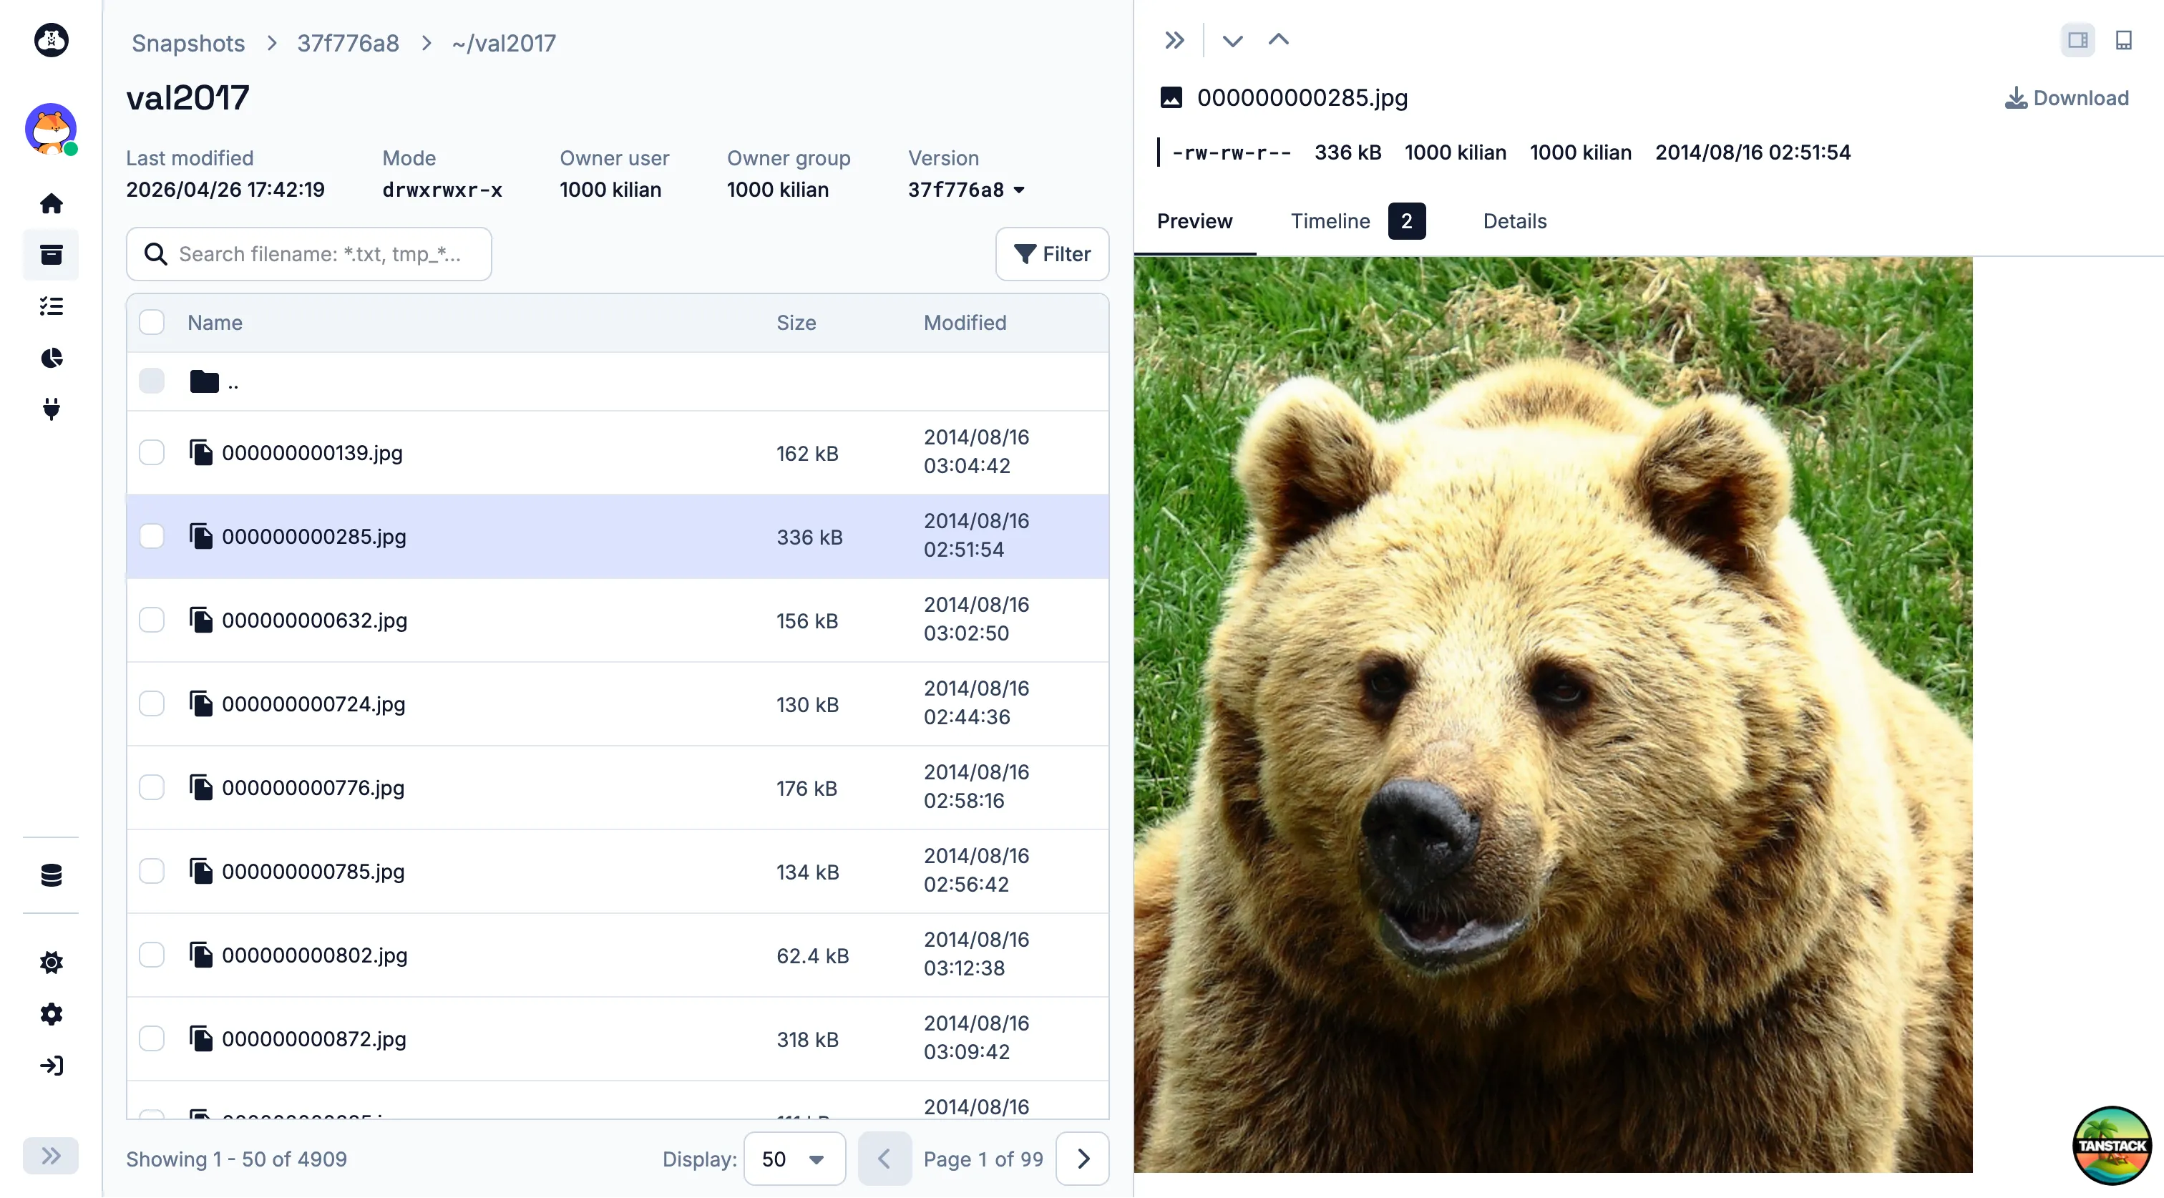Open the Version 37f776a8 dropdown

[966, 190]
